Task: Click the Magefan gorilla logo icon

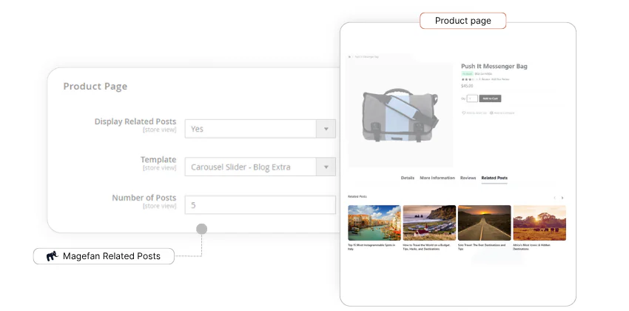Action: click(51, 256)
